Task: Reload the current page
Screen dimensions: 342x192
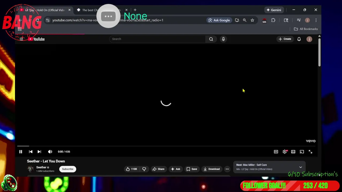Action: click(x=37, y=20)
